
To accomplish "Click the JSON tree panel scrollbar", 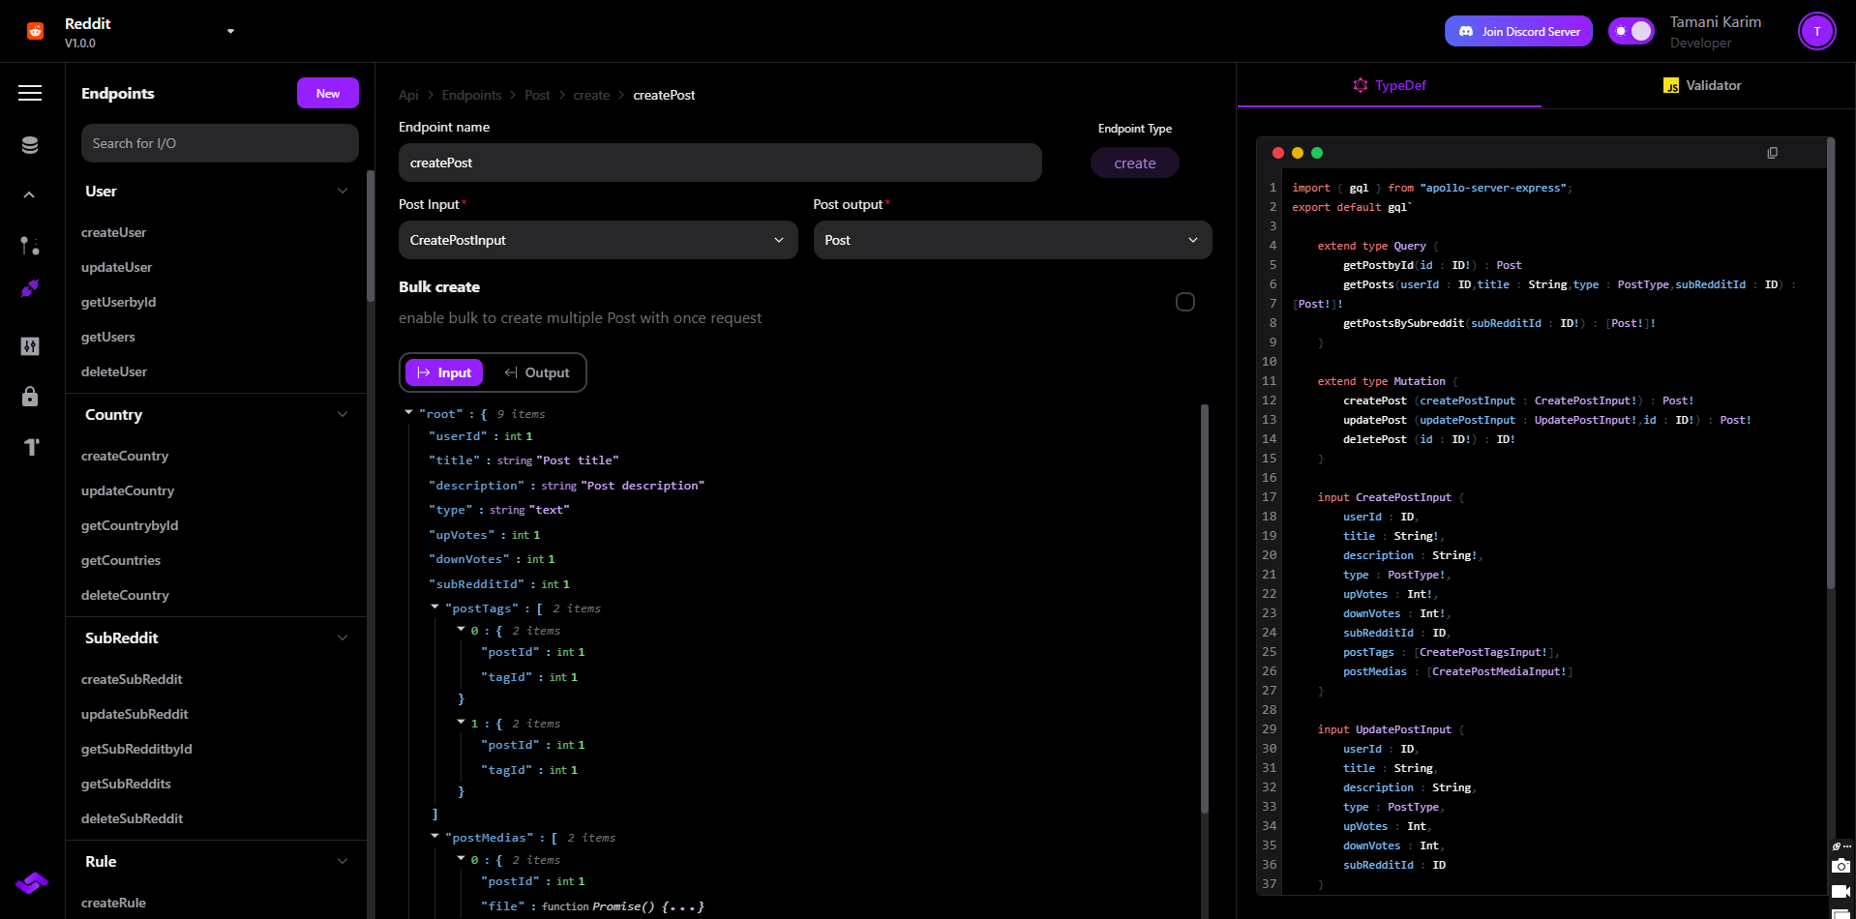I will 1205,609.
